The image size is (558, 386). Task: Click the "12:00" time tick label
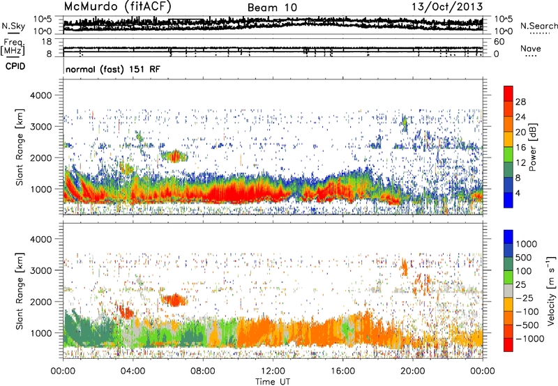coord(273,371)
